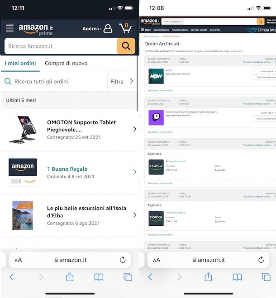Click the amazon.it prime logo in left phone
Viewport: 276px width, 298px height.
point(36,29)
